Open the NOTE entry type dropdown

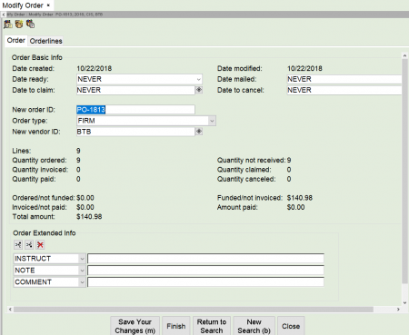click(82, 271)
